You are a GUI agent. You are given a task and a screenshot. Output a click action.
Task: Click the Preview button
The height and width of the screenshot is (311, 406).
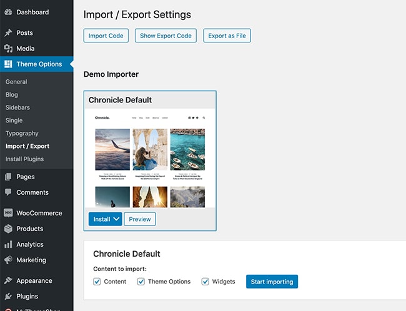click(x=140, y=219)
